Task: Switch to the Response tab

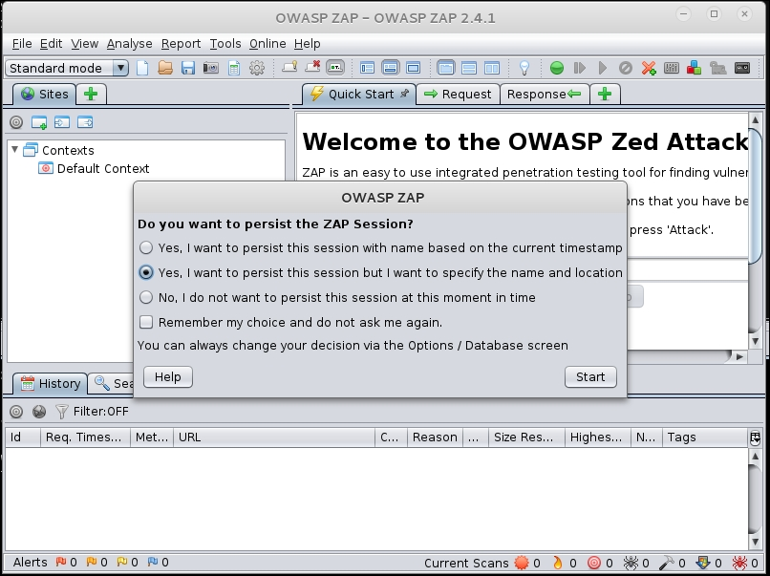Action: pos(545,94)
